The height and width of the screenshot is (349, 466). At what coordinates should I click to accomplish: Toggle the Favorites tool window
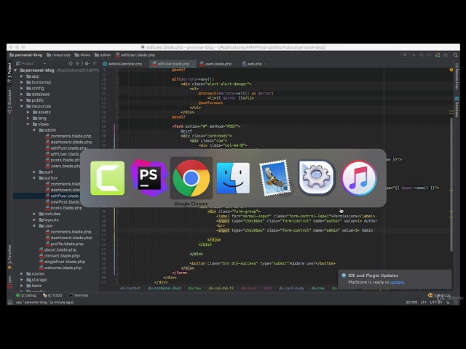click(x=9, y=253)
